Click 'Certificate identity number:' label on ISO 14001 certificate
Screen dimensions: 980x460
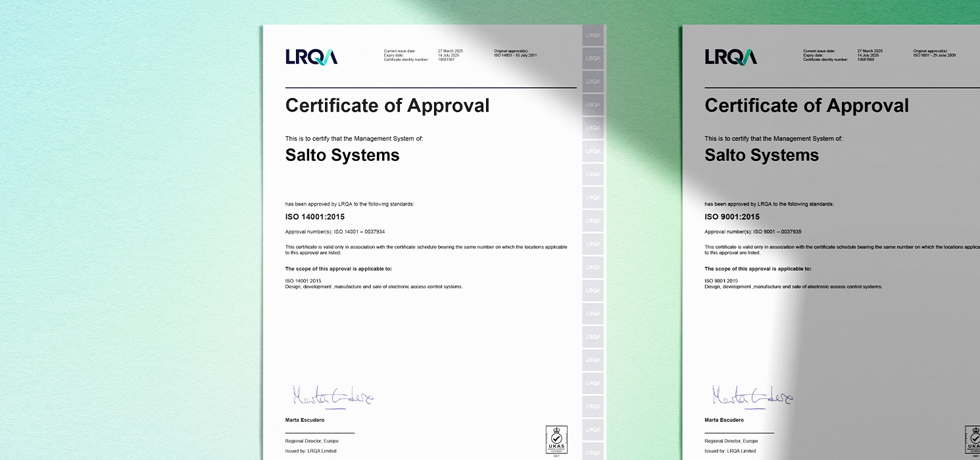[406, 60]
